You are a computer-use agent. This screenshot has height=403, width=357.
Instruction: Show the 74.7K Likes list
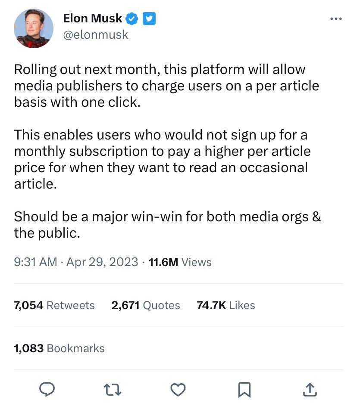pos(226,305)
